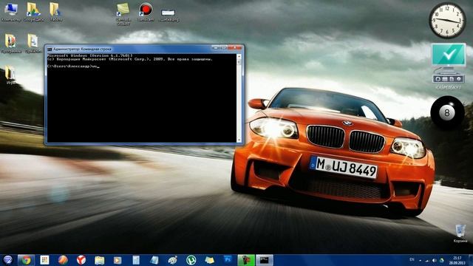Open the network status tray icon
Screen dimensions: 473x266
[427, 260]
